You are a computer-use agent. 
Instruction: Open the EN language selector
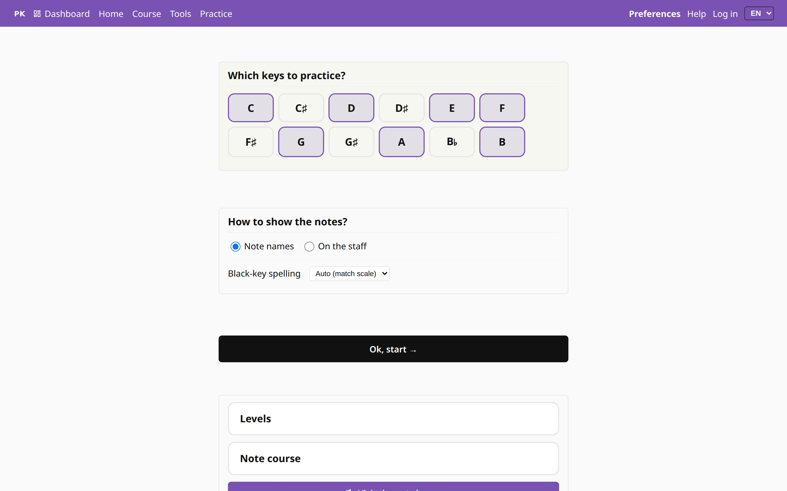click(x=759, y=14)
